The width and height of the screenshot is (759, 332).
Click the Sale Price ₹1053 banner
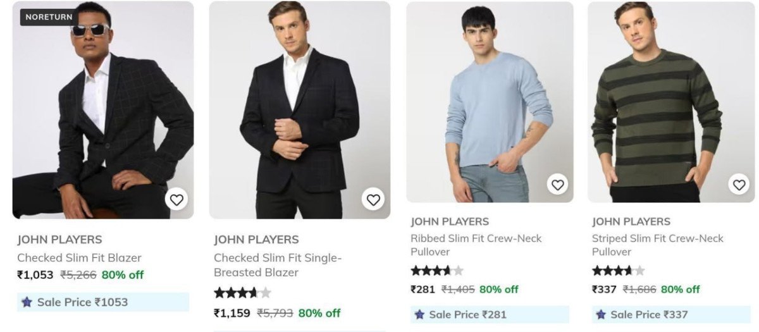click(x=102, y=302)
